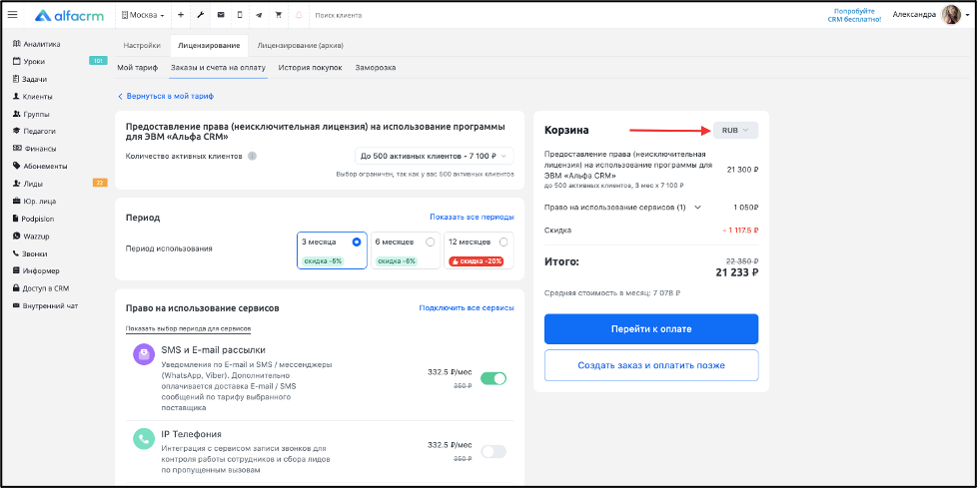Screen dimensions: 978x488
Task: Click the SMS и E-mail рассылки purple icon
Action: click(144, 354)
